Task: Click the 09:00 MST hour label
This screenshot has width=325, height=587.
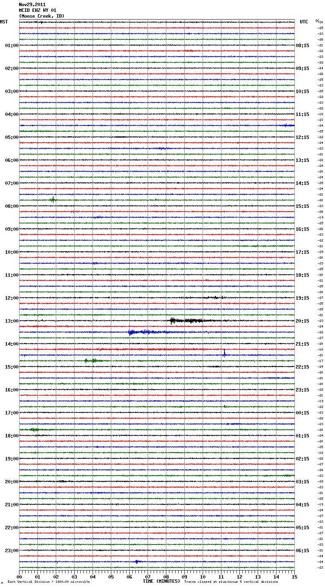Action: point(12,229)
